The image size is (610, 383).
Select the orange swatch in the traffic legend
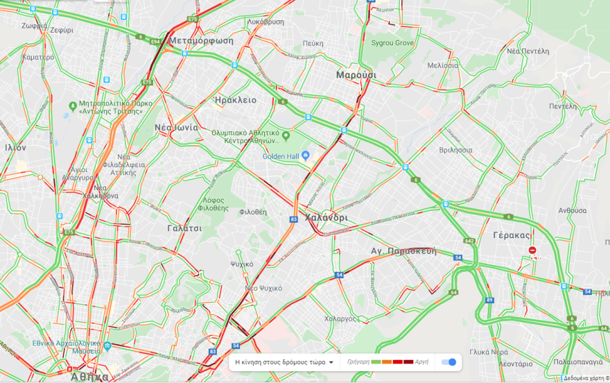point(387,362)
